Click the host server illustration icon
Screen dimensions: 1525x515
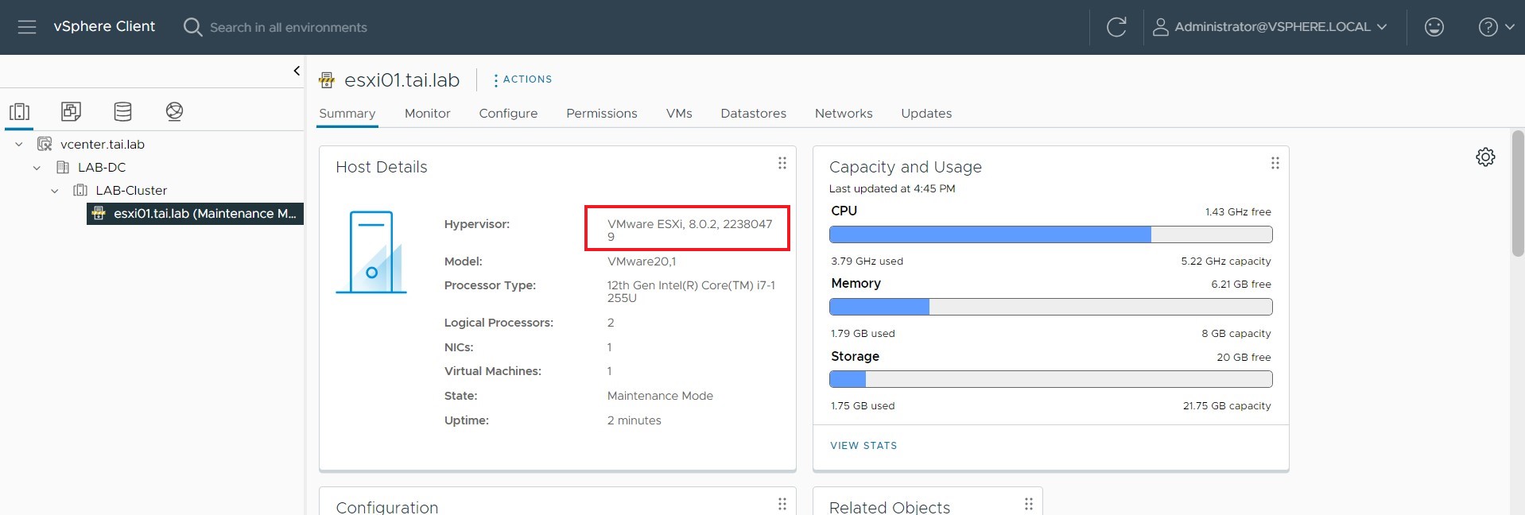click(x=371, y=252)
